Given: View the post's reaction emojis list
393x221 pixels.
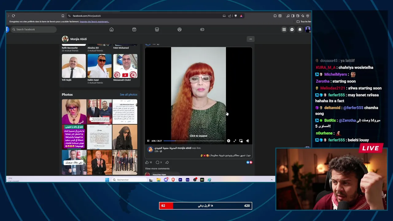Looking at the screenshot, I should tap(249, 162).
